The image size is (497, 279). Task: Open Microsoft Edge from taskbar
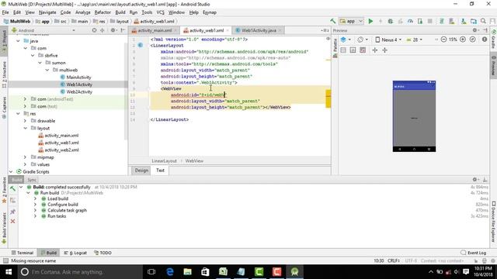coord(170,272)
